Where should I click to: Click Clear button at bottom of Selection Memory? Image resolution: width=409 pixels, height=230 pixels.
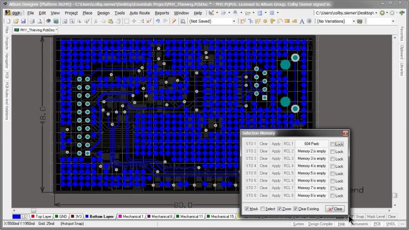click(335, 209)
